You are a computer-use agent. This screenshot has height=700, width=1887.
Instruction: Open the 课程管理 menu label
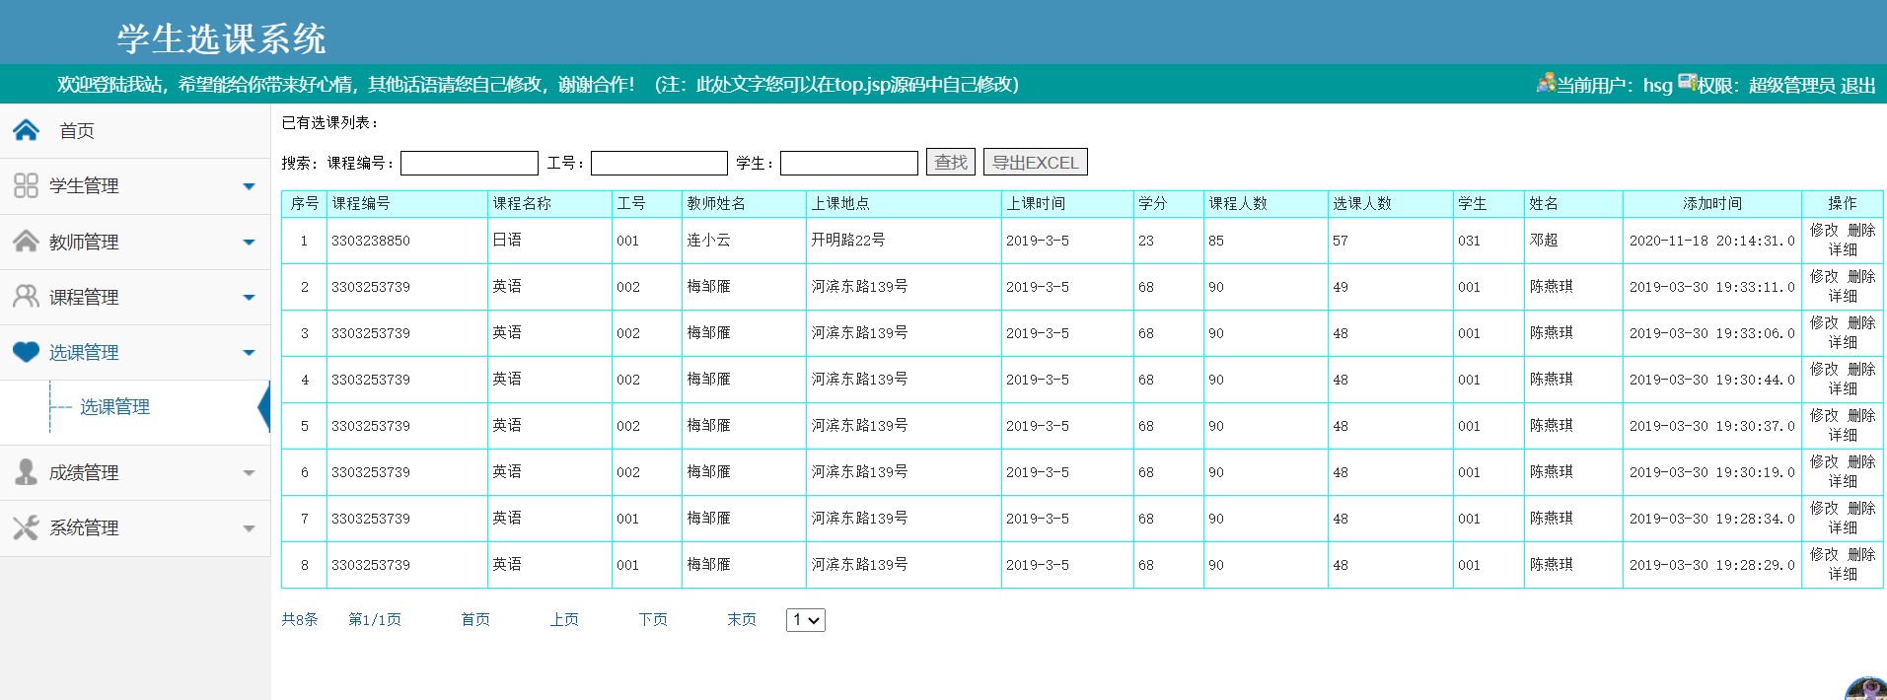pos(84,297)
